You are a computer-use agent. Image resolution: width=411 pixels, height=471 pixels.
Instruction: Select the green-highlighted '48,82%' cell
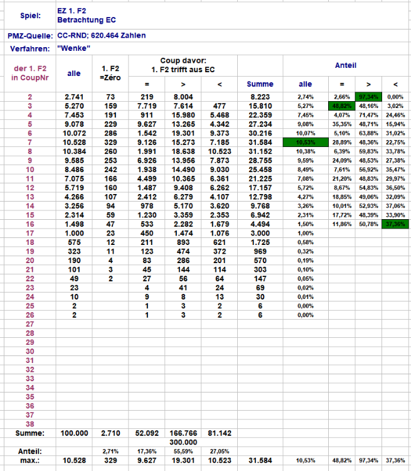click(x=341, y=106)
